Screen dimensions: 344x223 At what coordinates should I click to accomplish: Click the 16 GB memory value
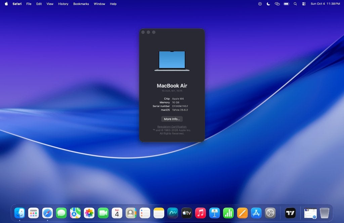[x=176, y=102]
